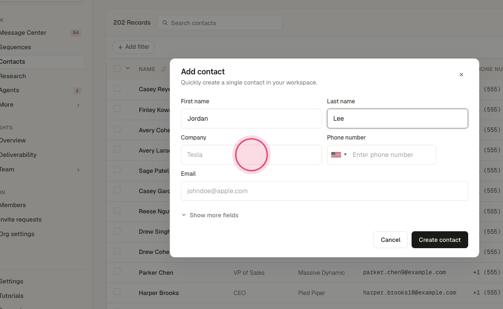
Task: Click the Message Center 94 badge
Action: click(76, 33)
